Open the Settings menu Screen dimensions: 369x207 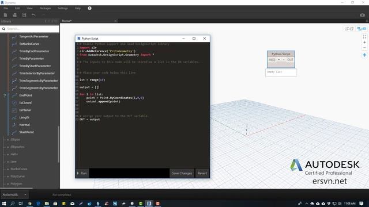coord(63,8)
